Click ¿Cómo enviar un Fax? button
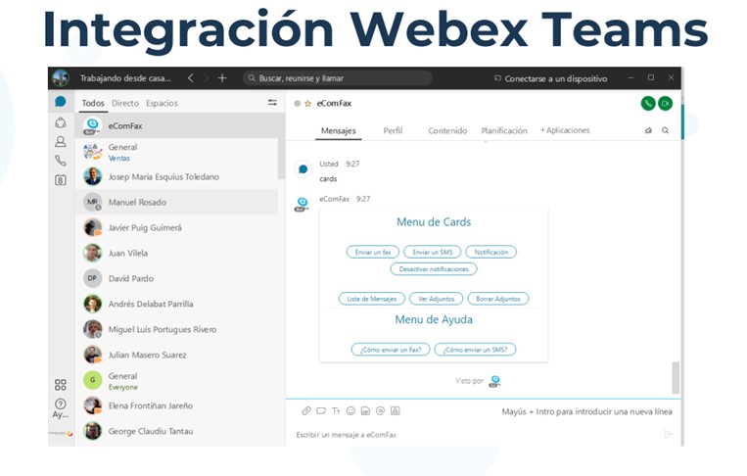Screen dimensions: 747x476 (391, 350)
